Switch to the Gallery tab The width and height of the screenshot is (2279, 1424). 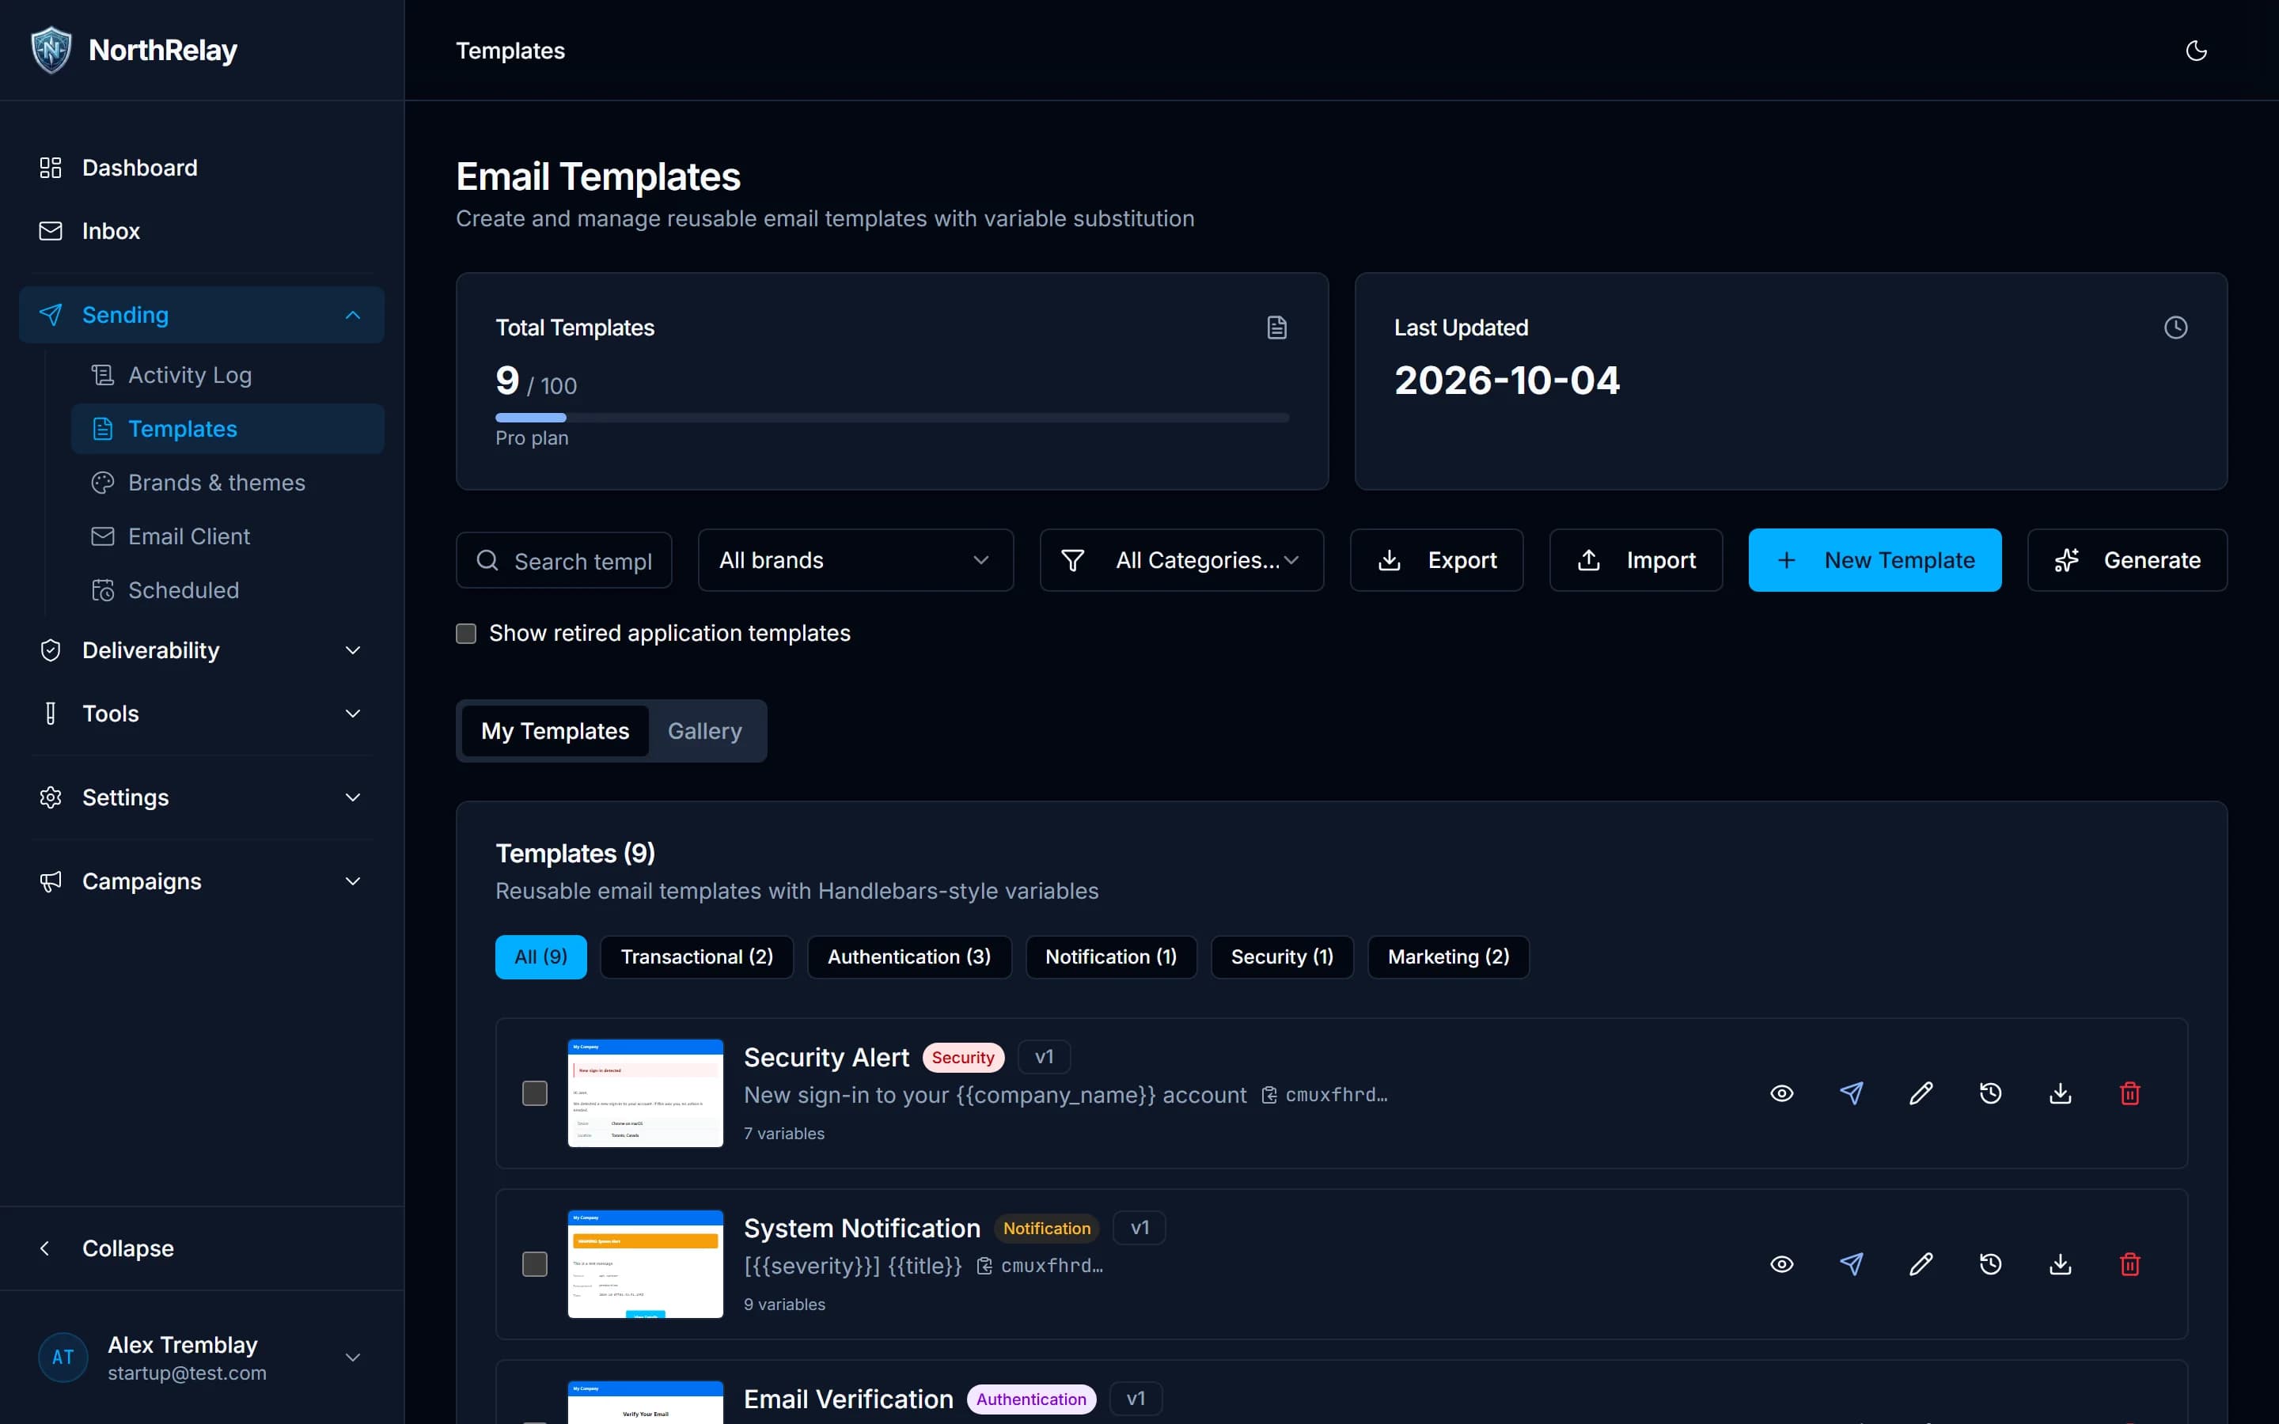(x=704, y=731)
